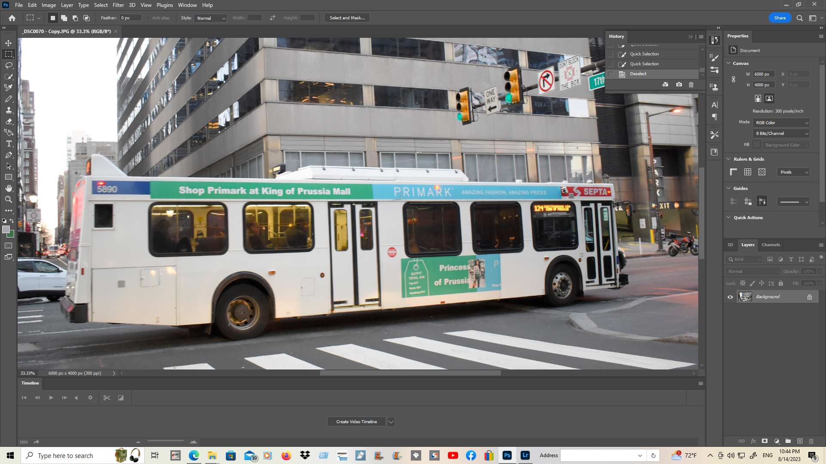Switch to the 3D tab
The width and height of the screenshot is (826, 464).
(730, 245)
